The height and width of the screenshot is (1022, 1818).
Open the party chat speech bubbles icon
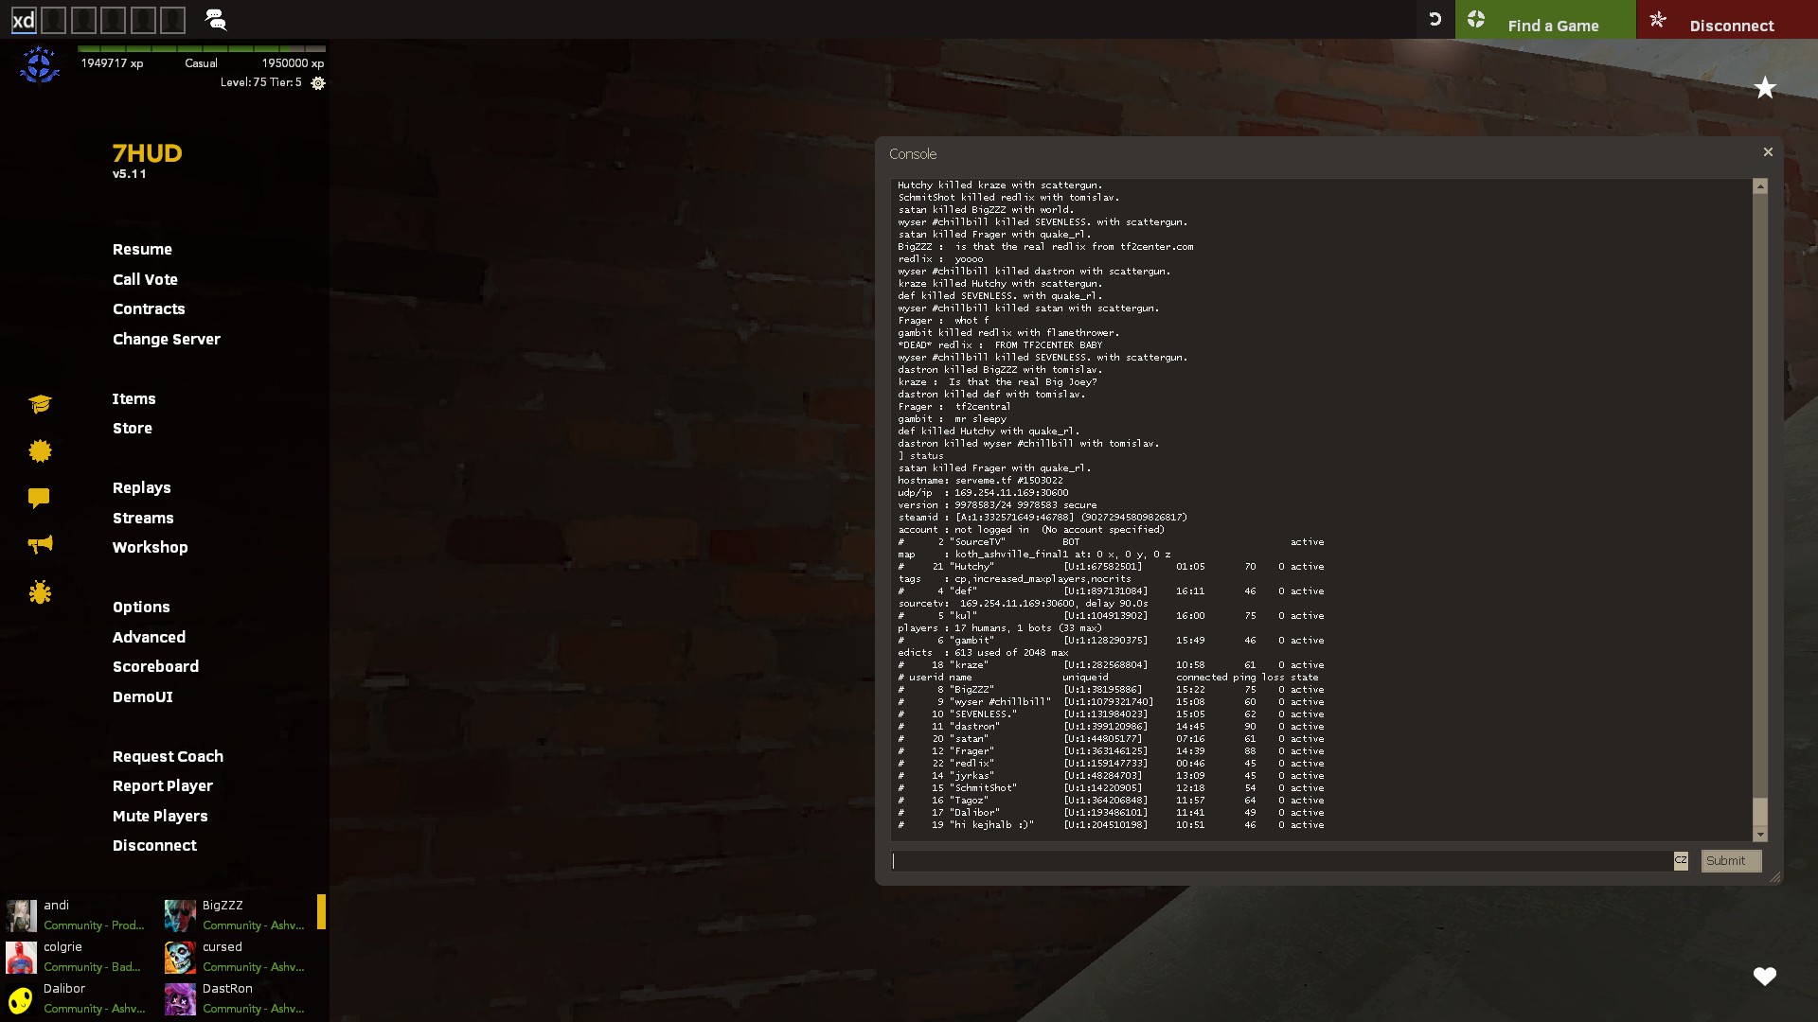click(x=215, y=19)
